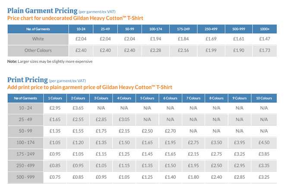Click the 5 Colours column header

(147, 98)
